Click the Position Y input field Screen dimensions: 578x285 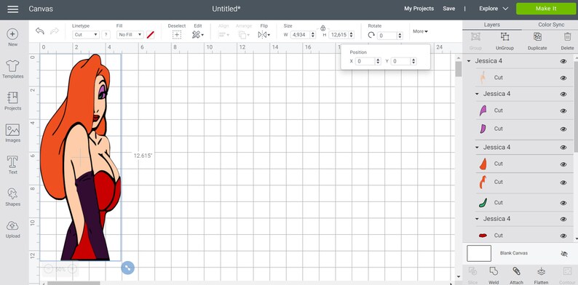tap(400, 62)
